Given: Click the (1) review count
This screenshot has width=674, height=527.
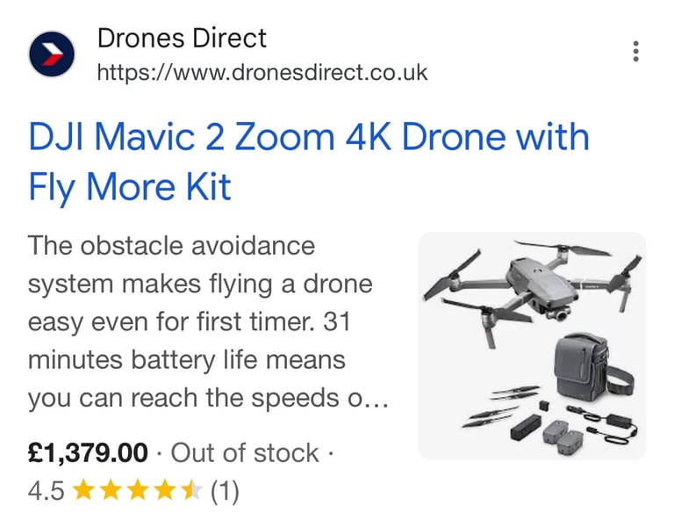Looking at the screenshot, I should (225, 491).
